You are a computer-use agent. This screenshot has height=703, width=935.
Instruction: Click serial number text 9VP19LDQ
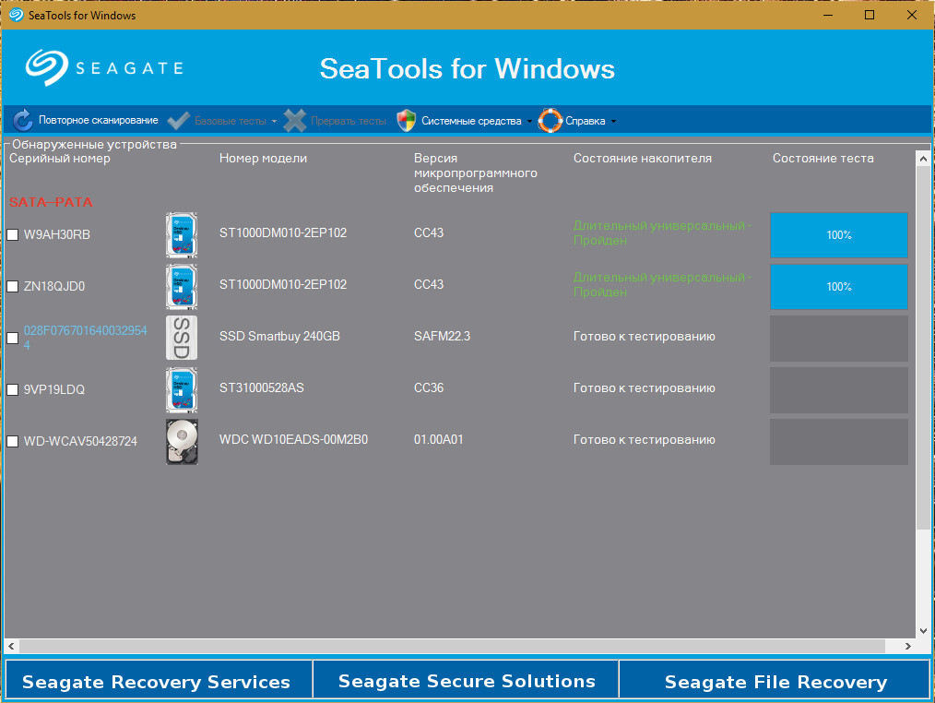pyautogui.click(x=54, y=389)
